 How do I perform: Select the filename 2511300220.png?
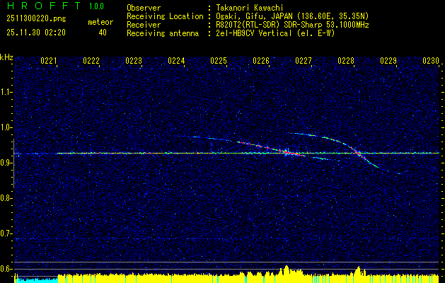(36, 19)
